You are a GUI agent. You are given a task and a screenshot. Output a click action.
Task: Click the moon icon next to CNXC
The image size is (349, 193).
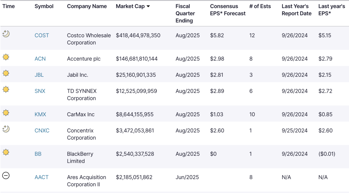(6, 129)
